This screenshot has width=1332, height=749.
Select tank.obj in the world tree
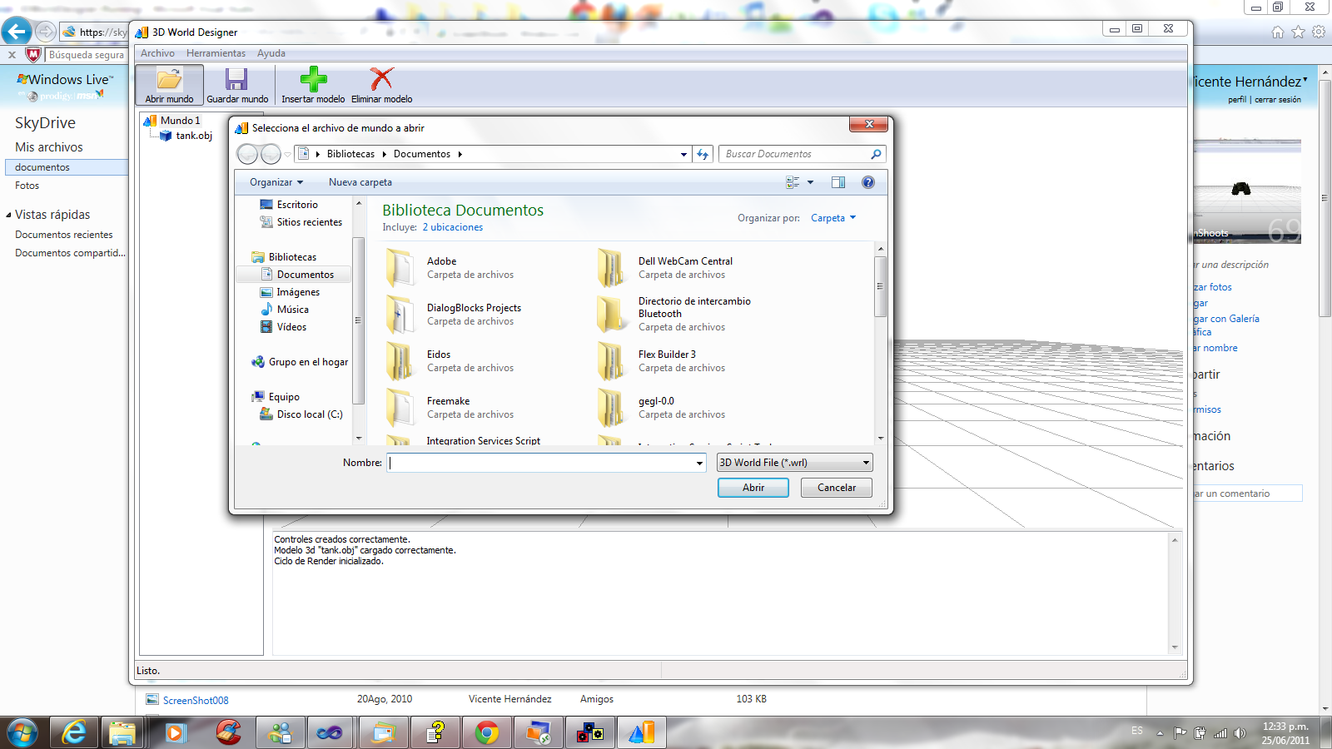tap(194, 136)
